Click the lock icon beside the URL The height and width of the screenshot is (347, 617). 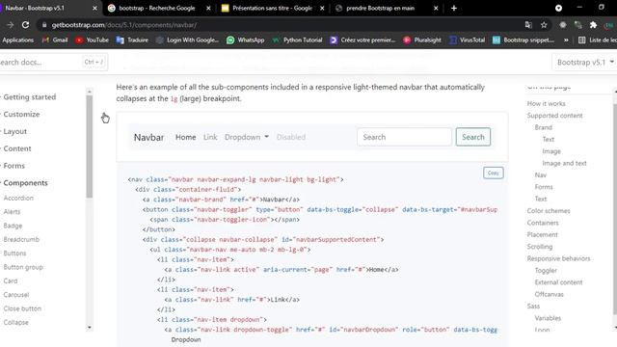point(44,25)
